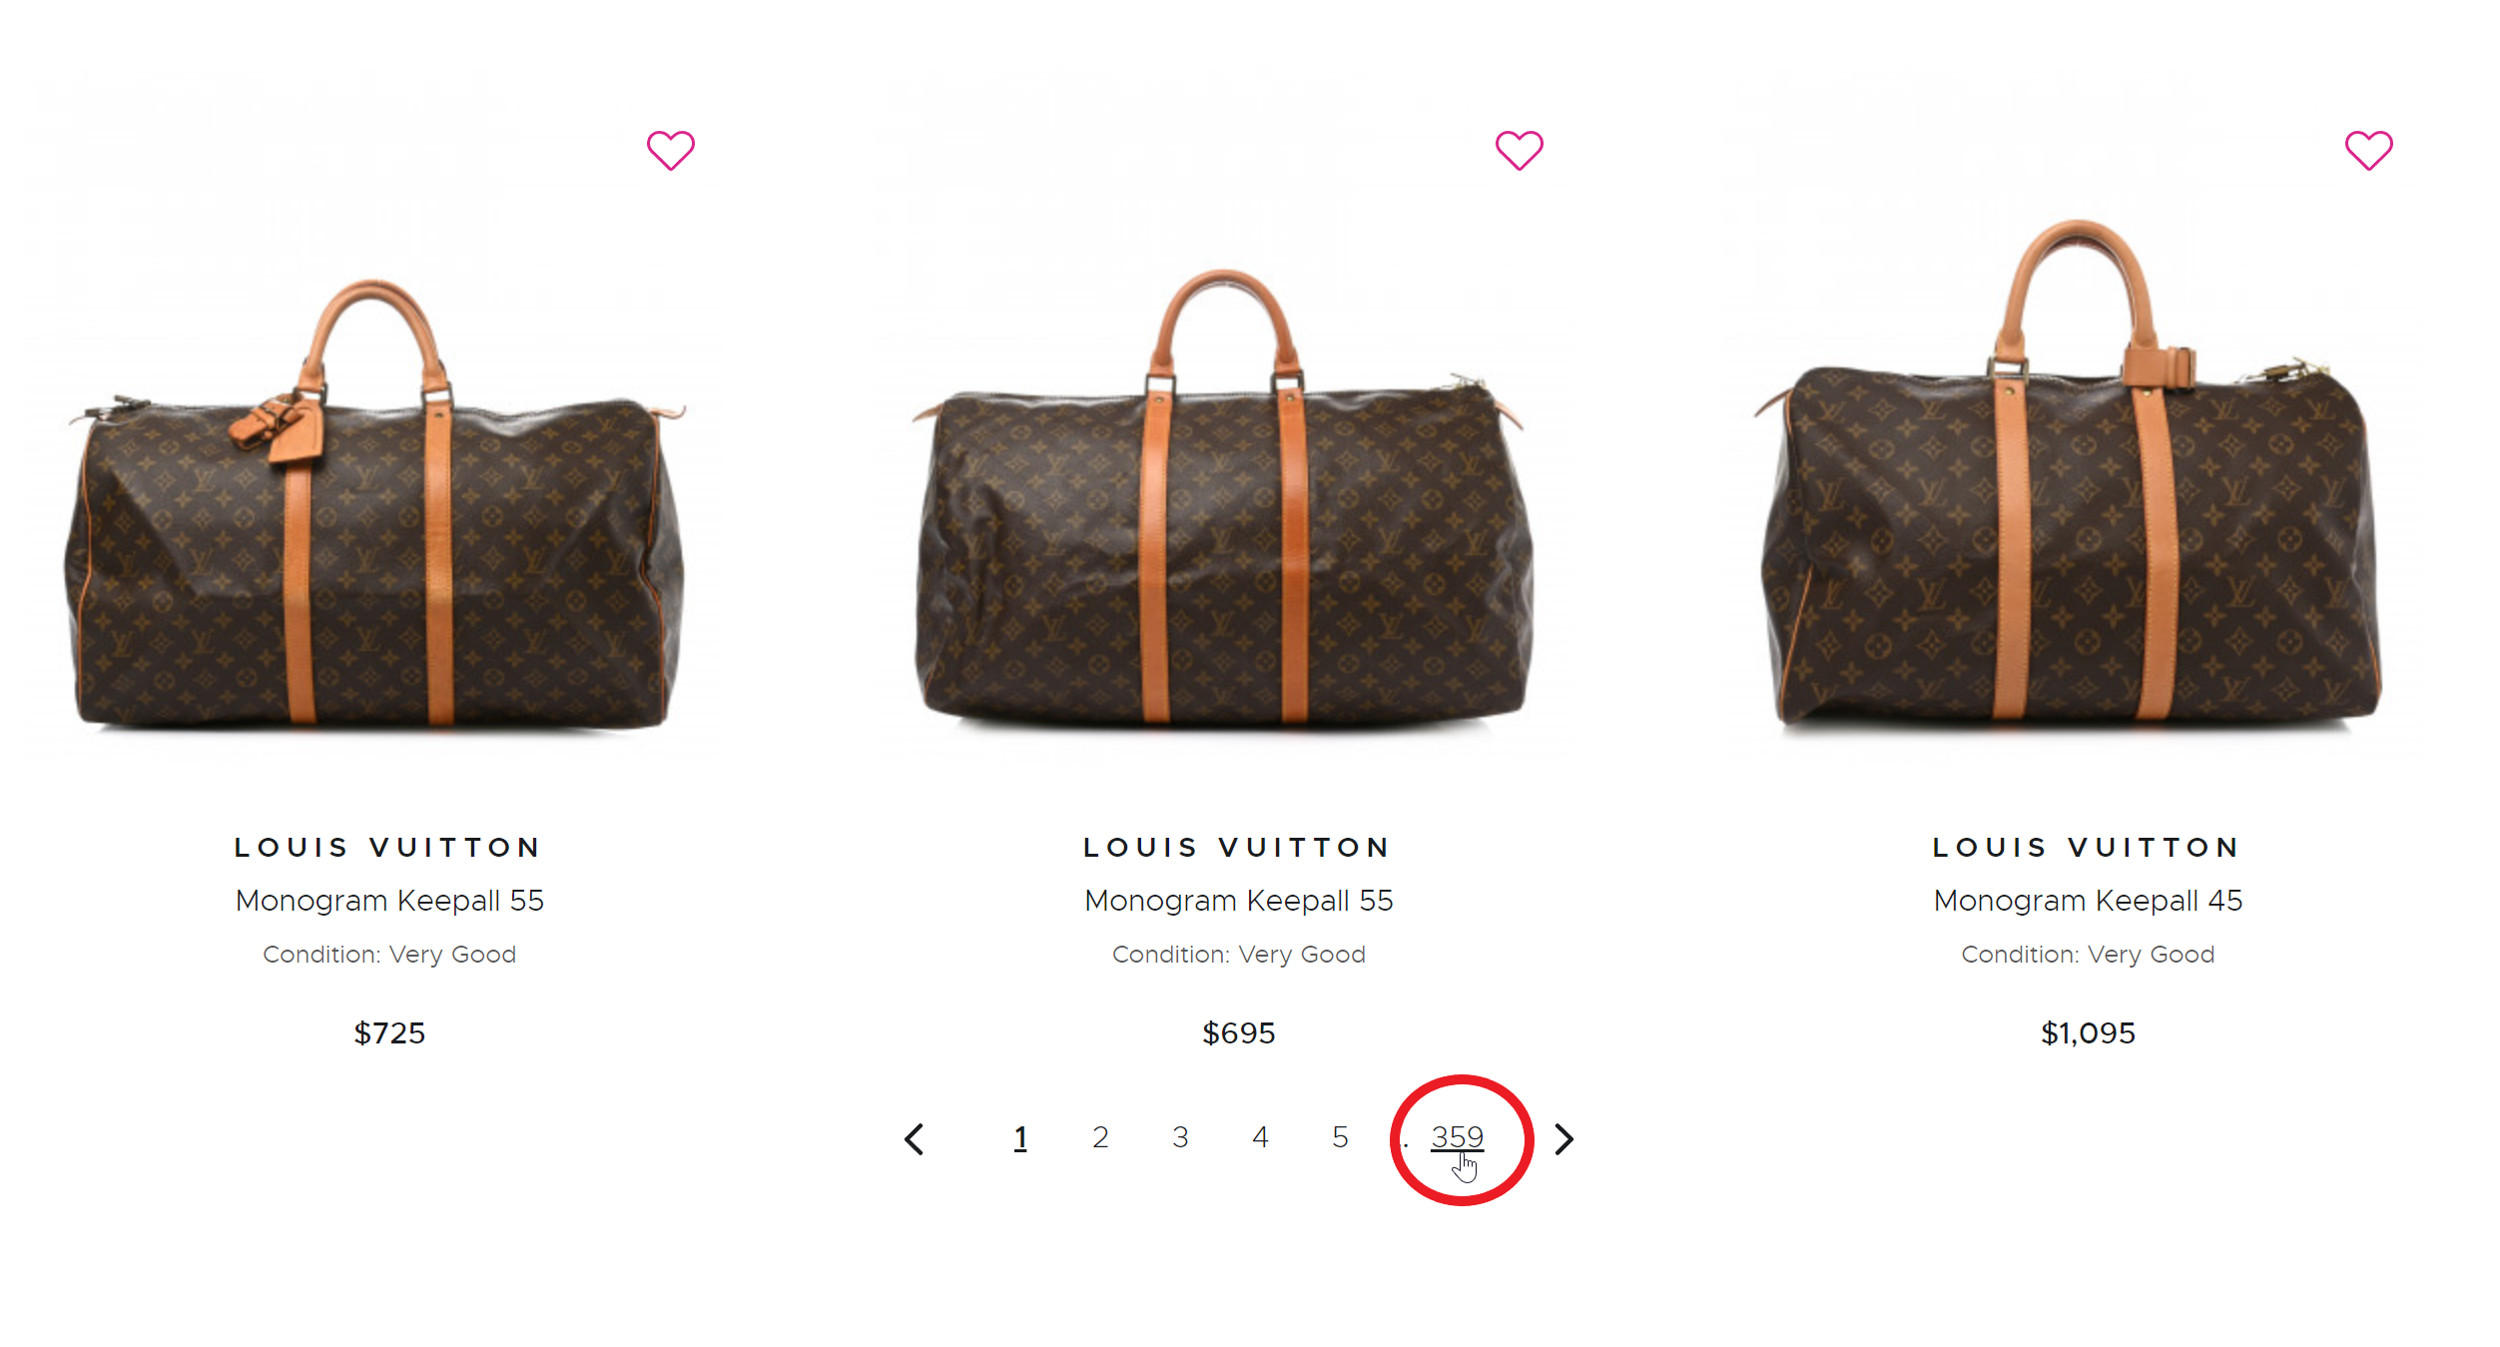Toggle wishlist heart on $695 Keepall 55
Image resolution: width=2500 pixels, height=1347 pixels.
point(1519,151)
